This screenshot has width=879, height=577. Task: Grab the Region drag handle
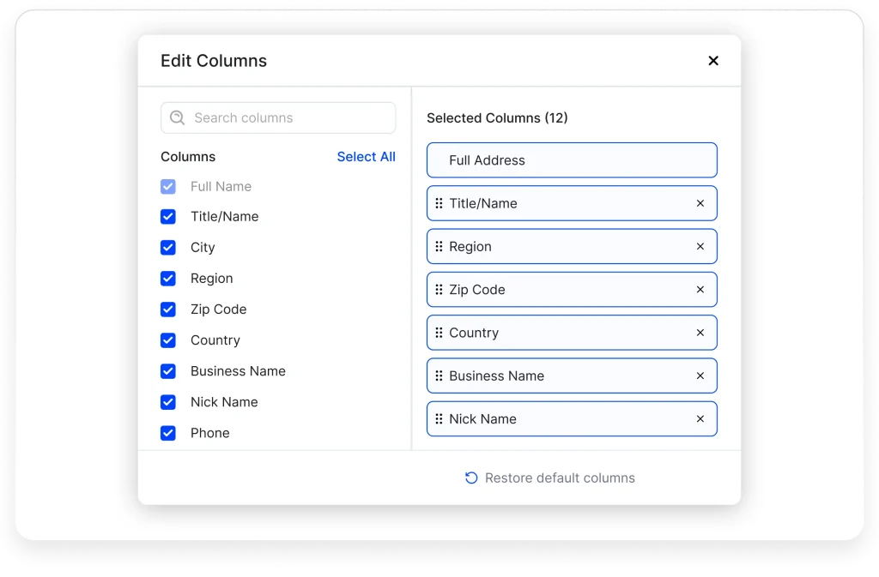click(x=439, y=246)
